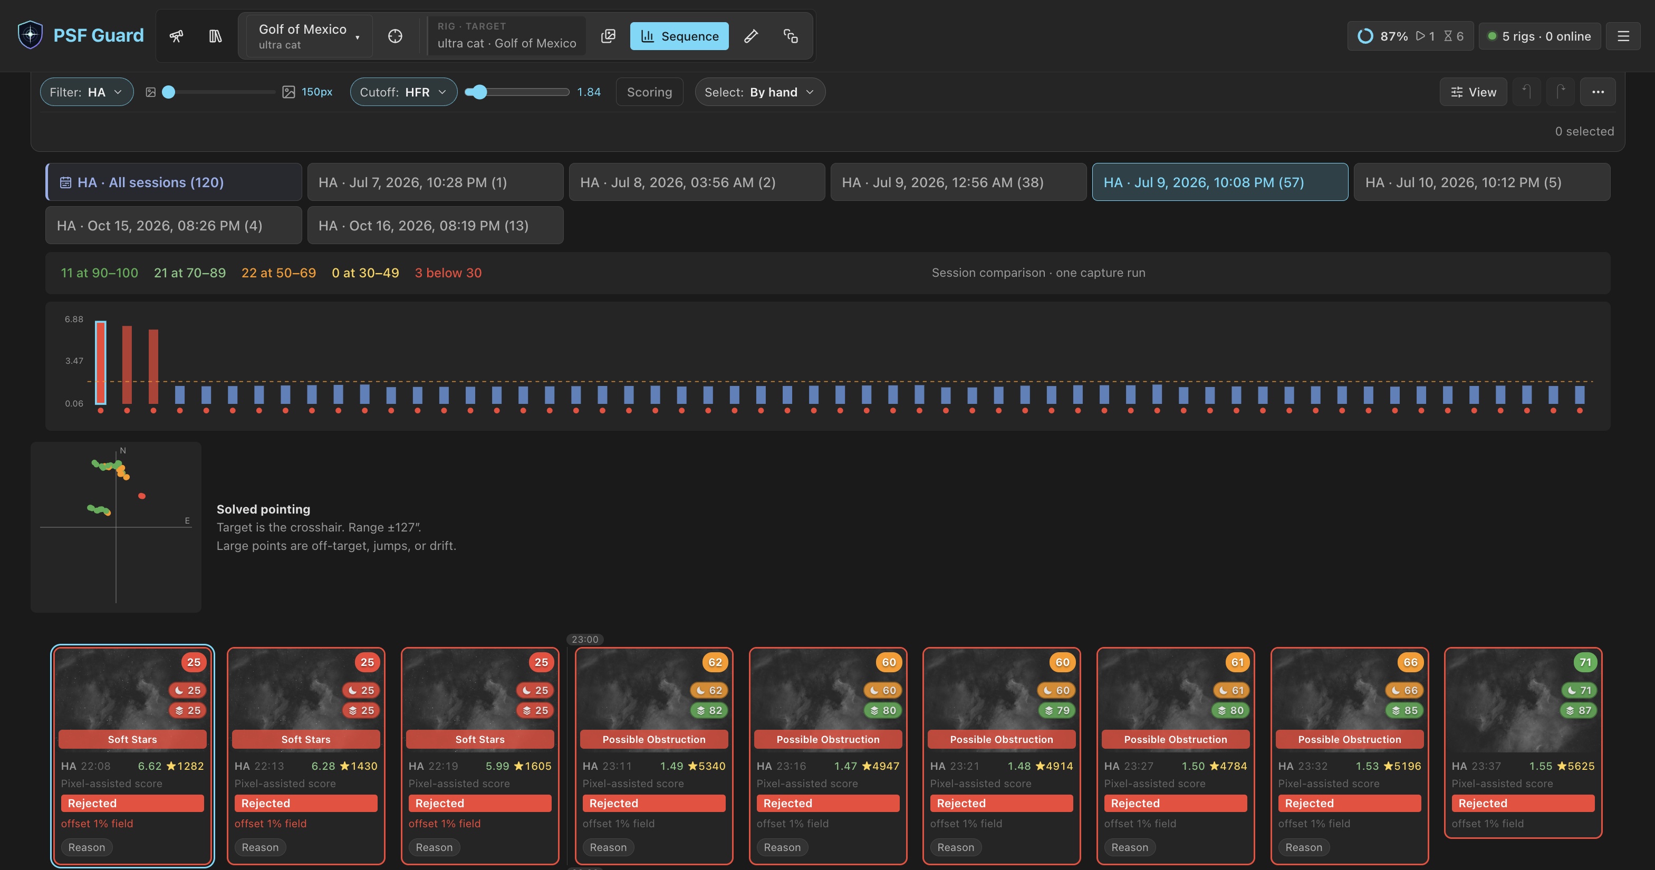
Task: Open the View settings button
Action: [x=1473, y=92]
